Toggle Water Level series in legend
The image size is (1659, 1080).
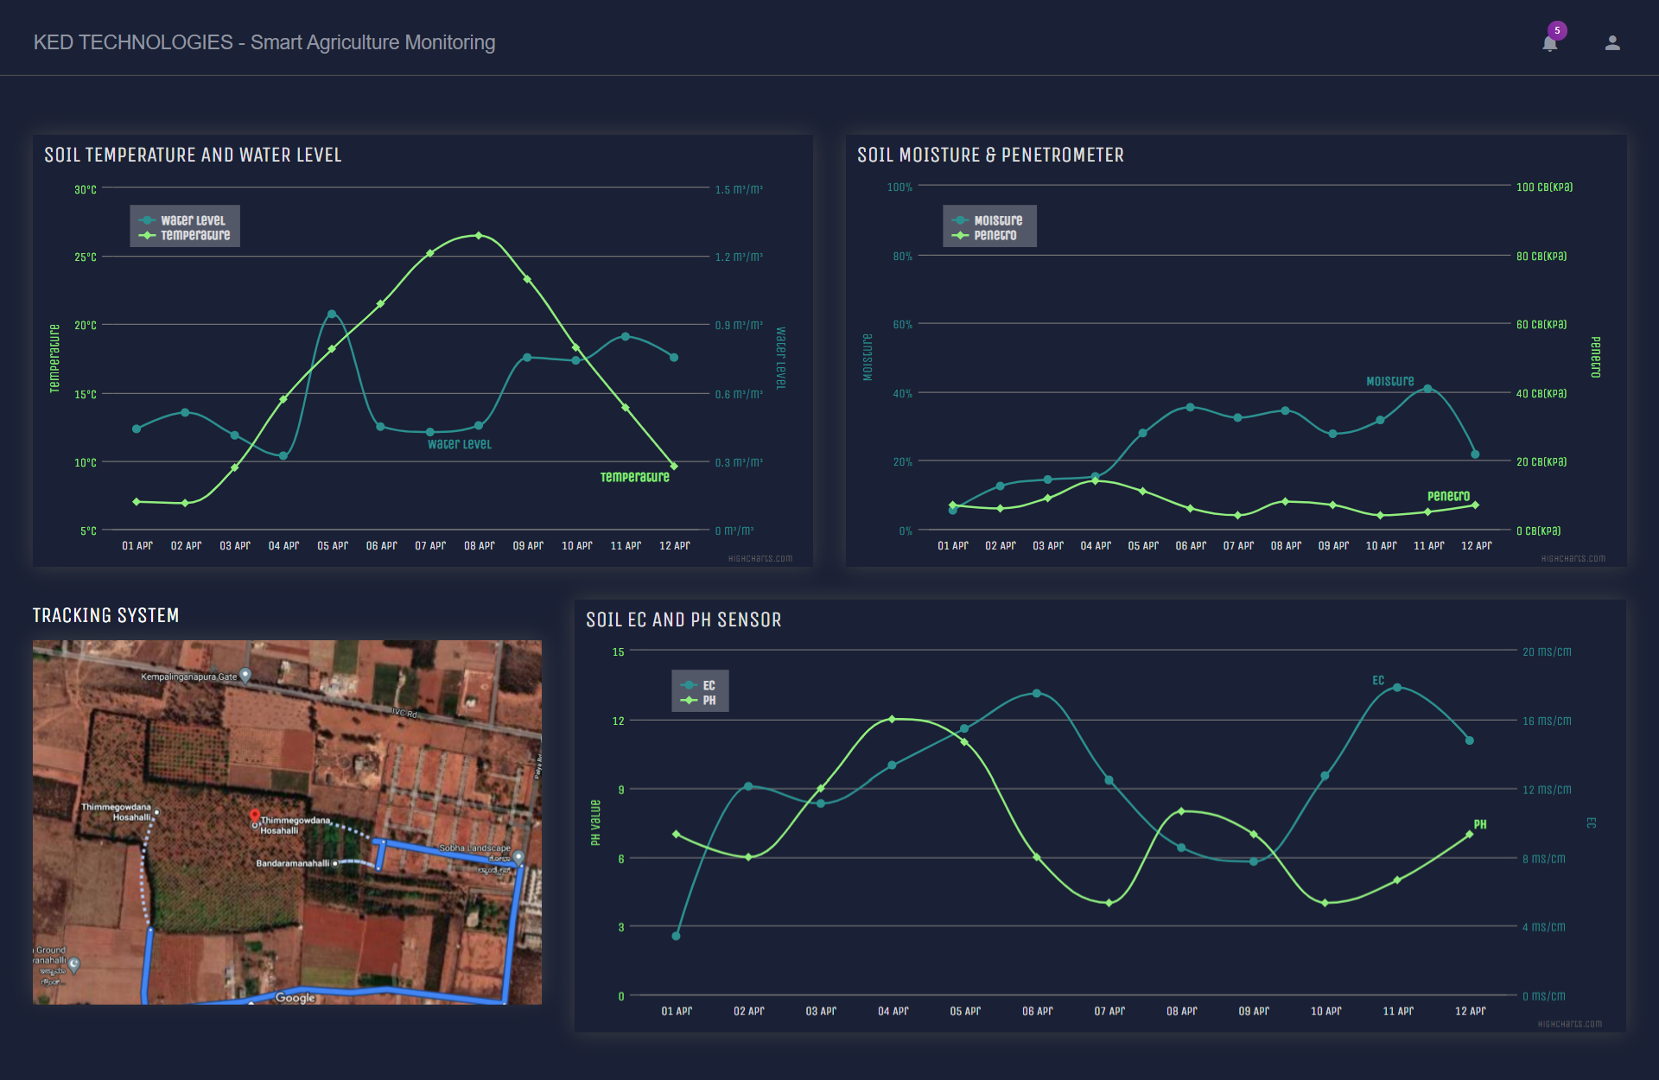click(183, 220)
